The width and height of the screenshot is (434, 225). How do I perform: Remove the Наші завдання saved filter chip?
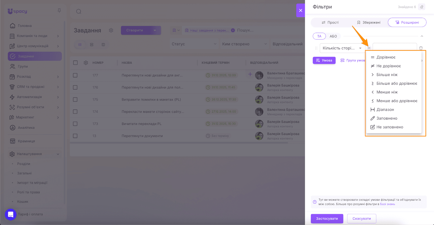tap(233, 30)
